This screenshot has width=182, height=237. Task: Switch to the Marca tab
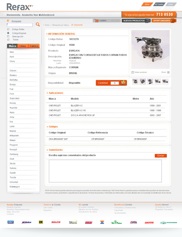click(x=12, y=46)
